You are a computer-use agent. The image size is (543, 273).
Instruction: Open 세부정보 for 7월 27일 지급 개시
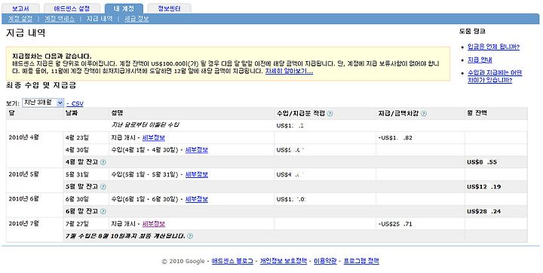pos(154,224)
